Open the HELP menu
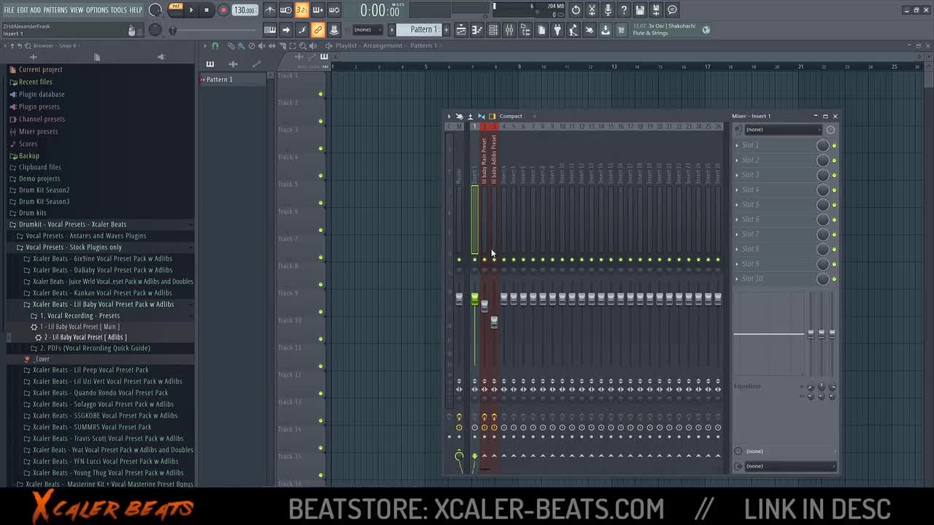 coord(136,10)
